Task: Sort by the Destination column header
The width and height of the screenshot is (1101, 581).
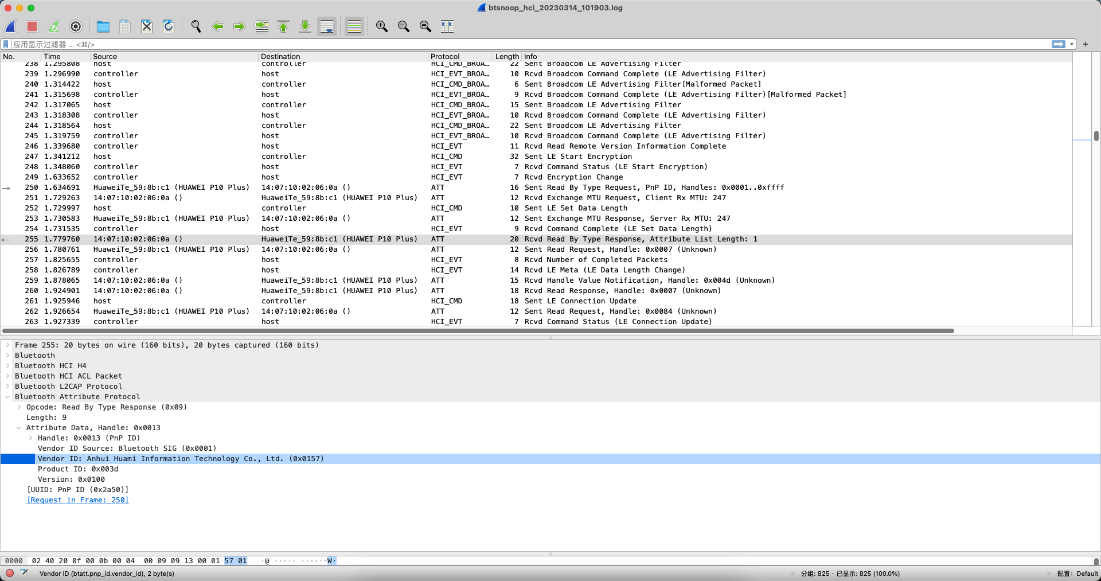Action: click(x=343, y=56)
